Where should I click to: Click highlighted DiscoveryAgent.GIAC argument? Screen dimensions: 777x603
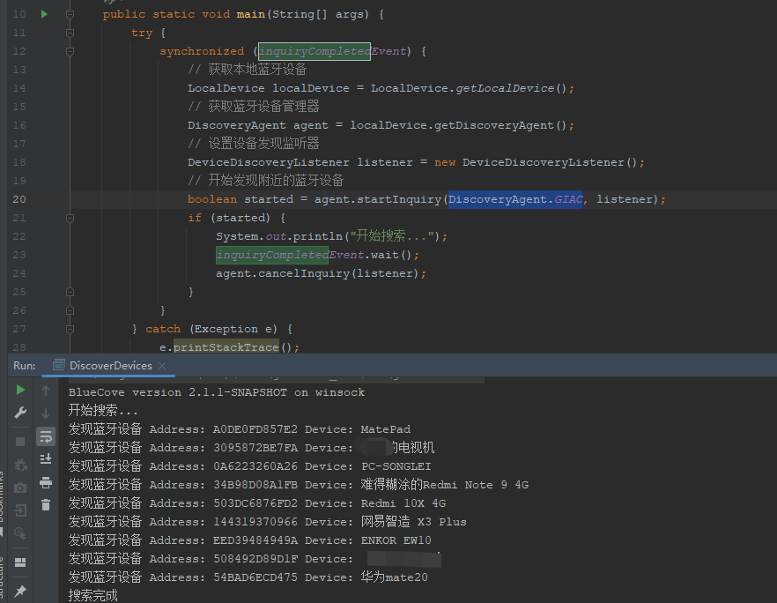(515, 199)
